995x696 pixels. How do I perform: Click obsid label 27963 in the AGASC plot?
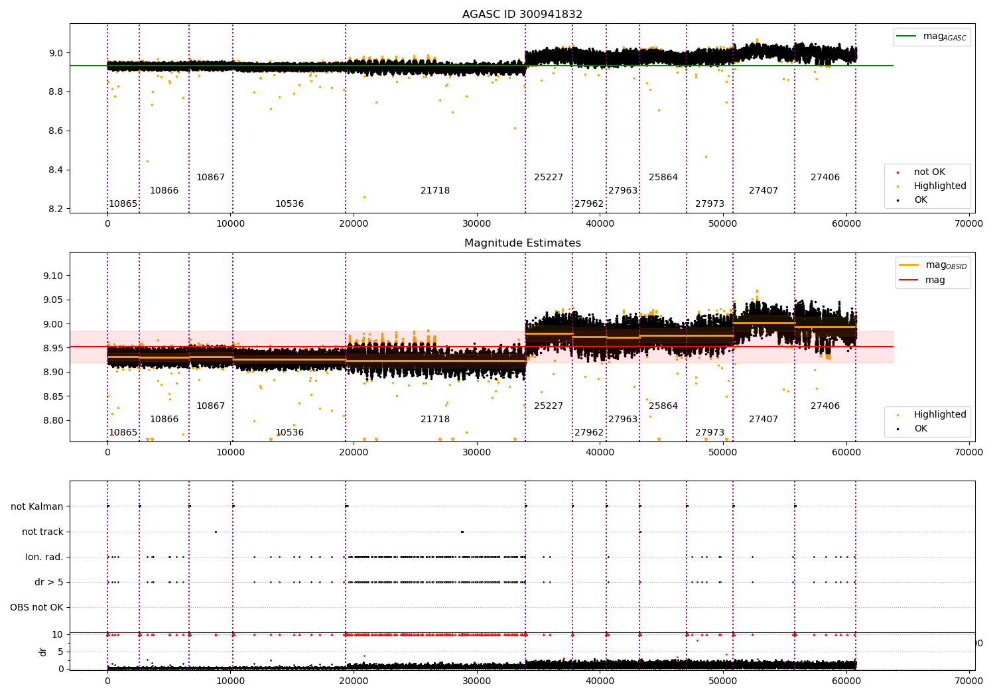click(623, 191)
